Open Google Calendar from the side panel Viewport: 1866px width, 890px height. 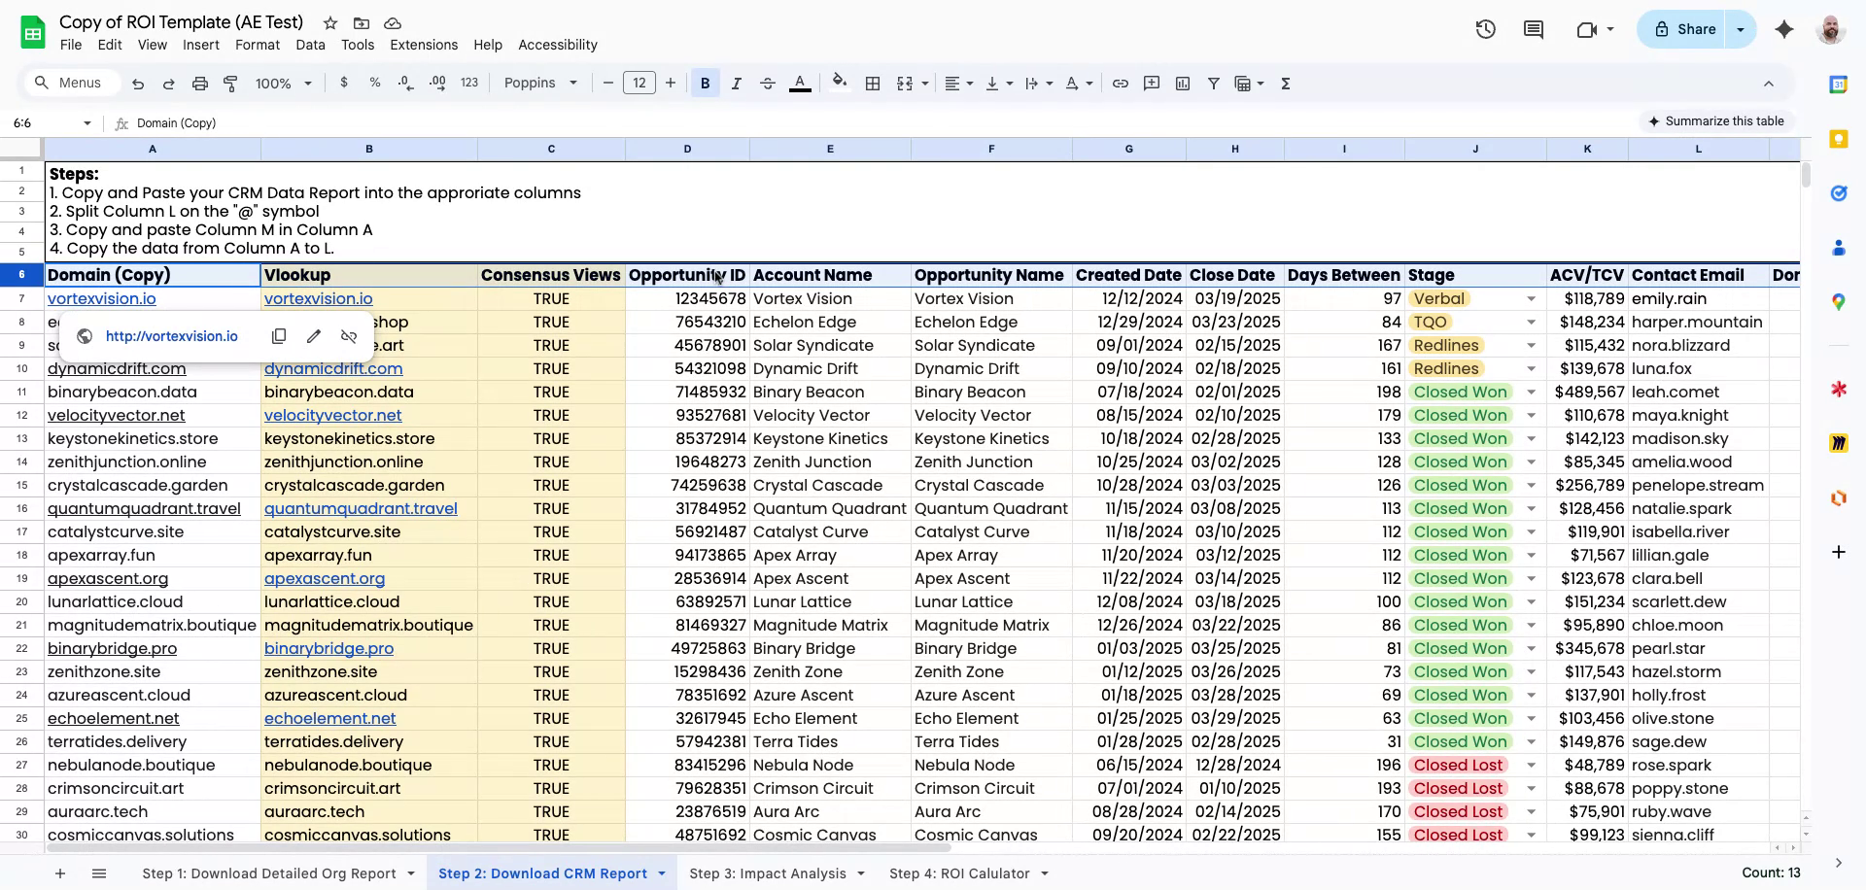1839,84
